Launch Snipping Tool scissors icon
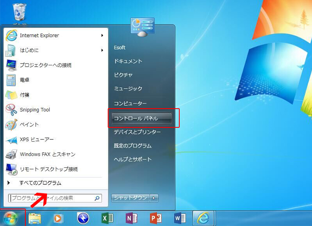 point(11,110)
